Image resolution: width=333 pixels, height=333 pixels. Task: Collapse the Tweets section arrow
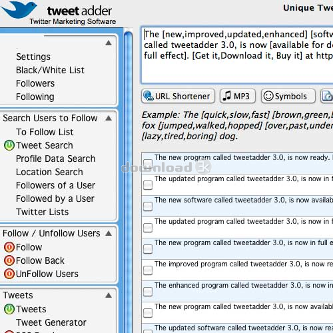tap(109, 295)
